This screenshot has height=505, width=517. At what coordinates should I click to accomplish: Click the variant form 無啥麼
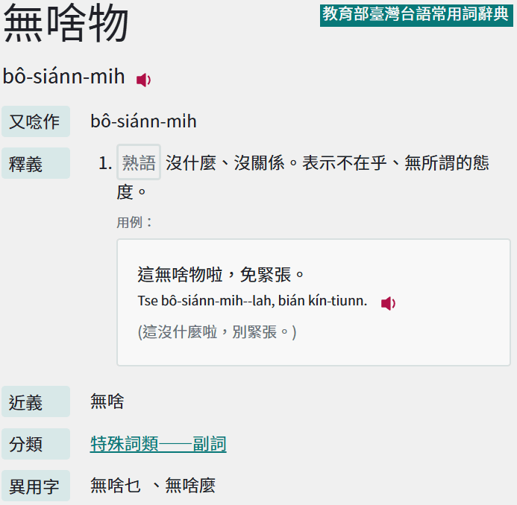[x=190, y=486]
